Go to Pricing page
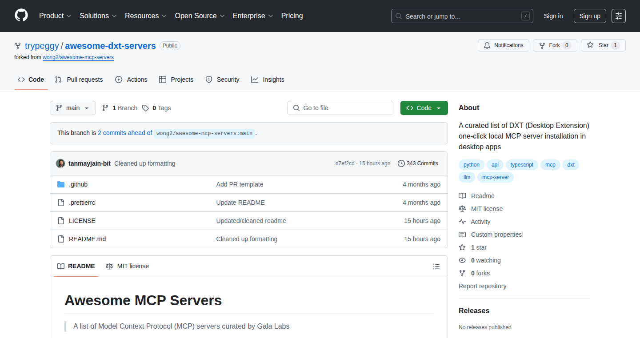The height and width of the screenshot is (338, 640). click(292, 16)
